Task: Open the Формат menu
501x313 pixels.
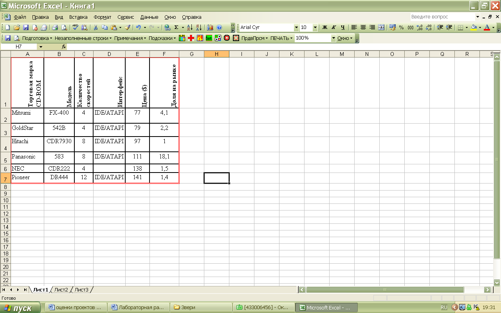Action: [103, 17]
